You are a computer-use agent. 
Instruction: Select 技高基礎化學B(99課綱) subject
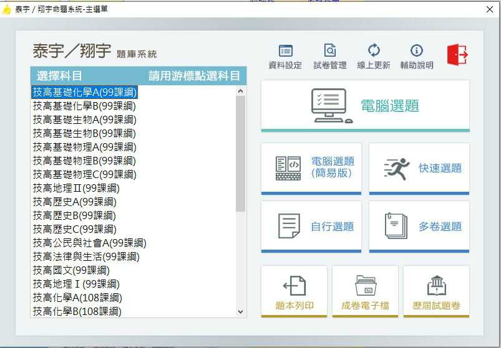pyautogui.click(x=84, y=106)
